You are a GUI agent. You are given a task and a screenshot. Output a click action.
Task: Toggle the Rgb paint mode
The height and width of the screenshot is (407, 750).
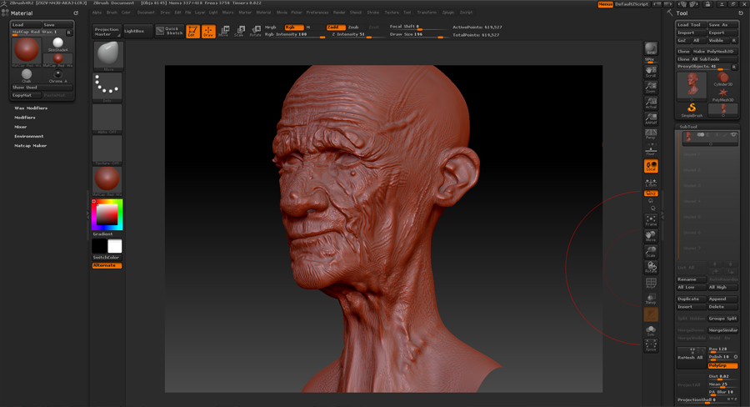point(294,28)
